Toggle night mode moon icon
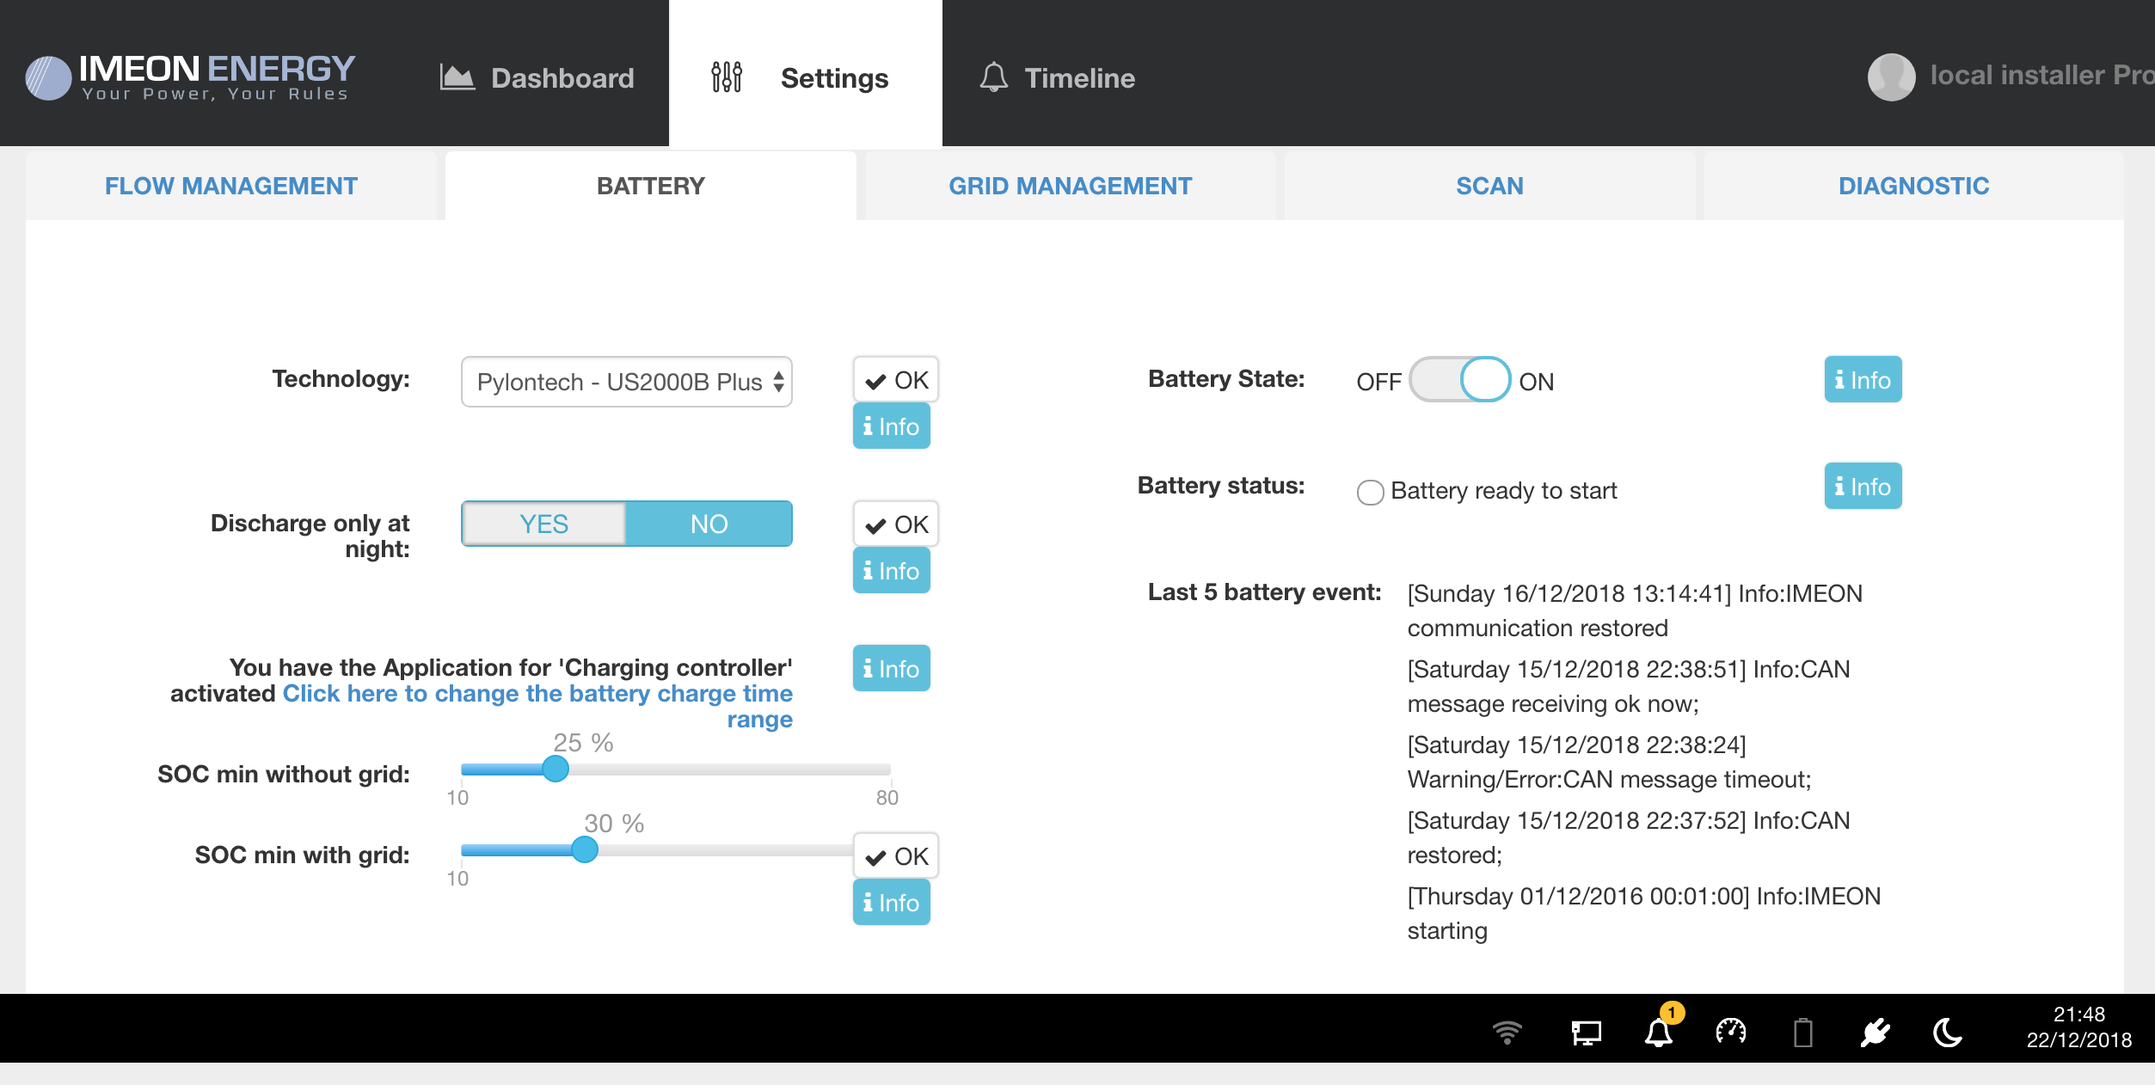This screenshot has width=2155, height=1085. [x=1947, y=1031]
